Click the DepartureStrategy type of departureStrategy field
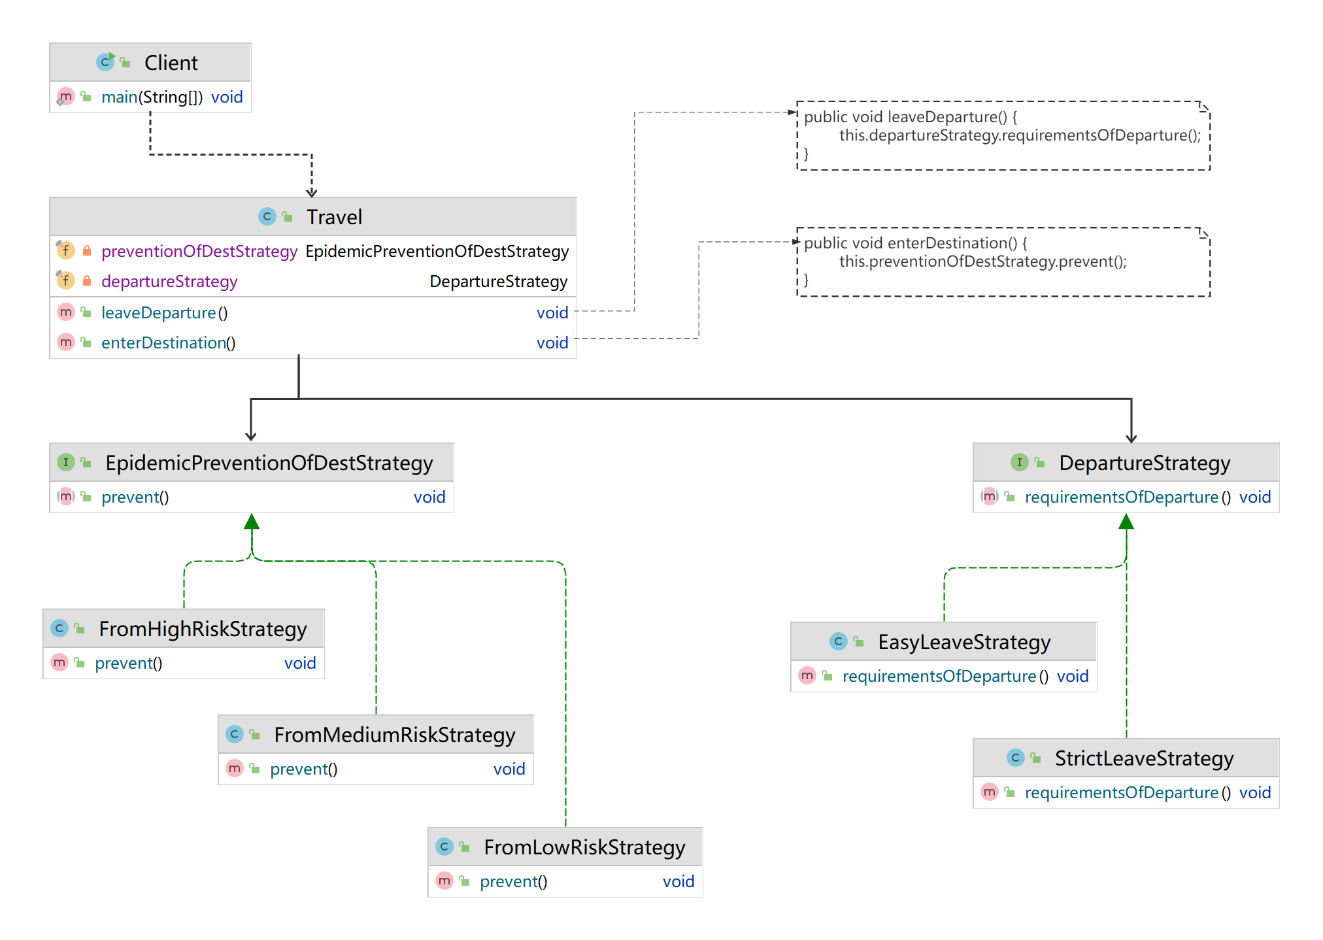The width and height of the screenshot is (1323, 940). [498, 282]
